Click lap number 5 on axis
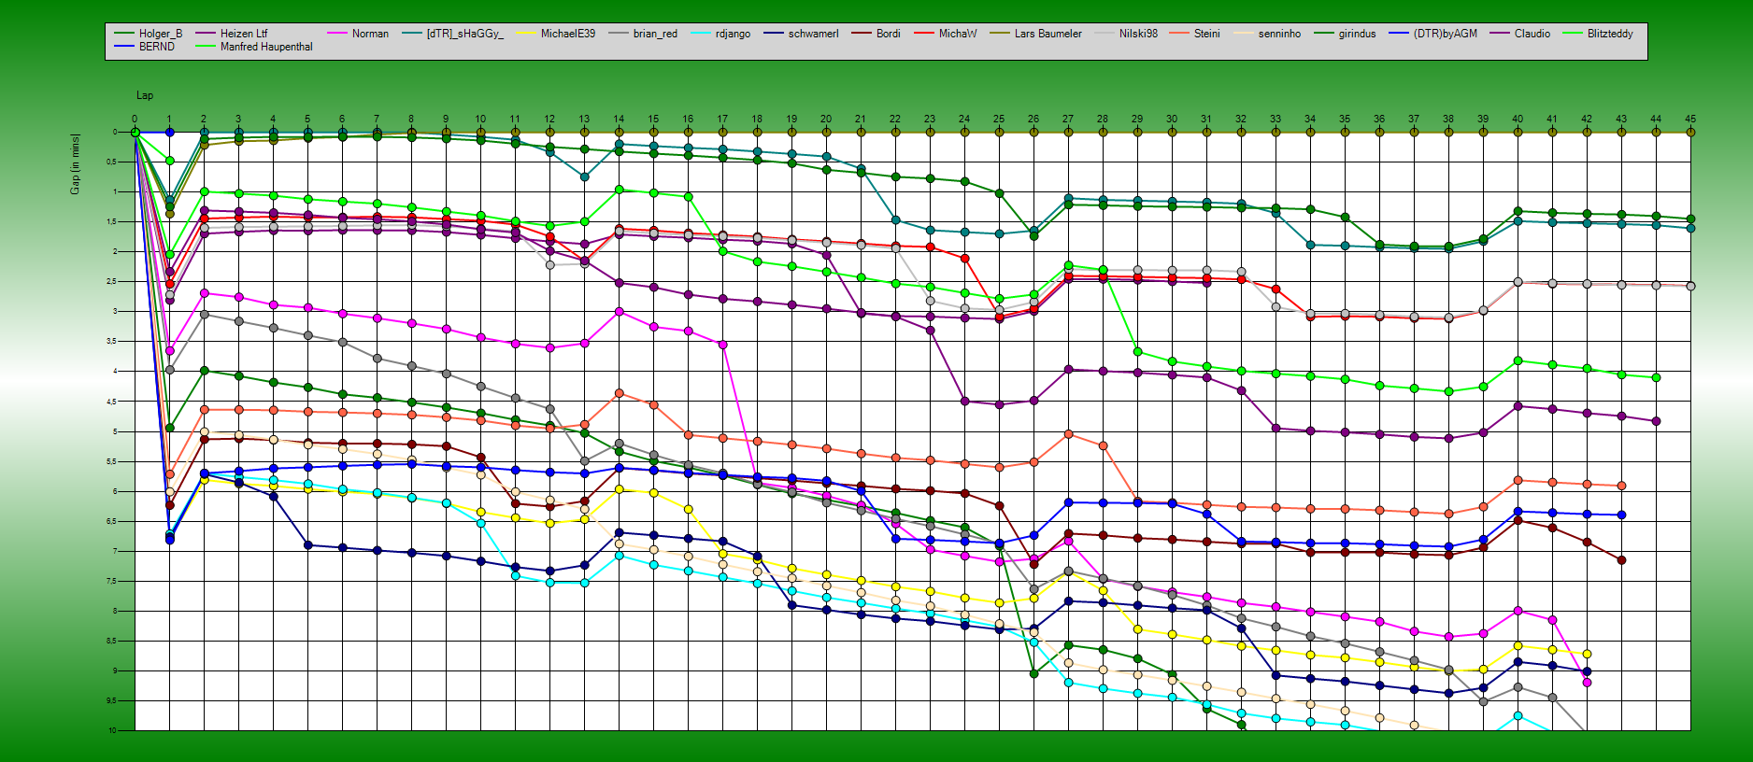The width and height of the screenshot is (1753, 762). [x=307, y=120]
